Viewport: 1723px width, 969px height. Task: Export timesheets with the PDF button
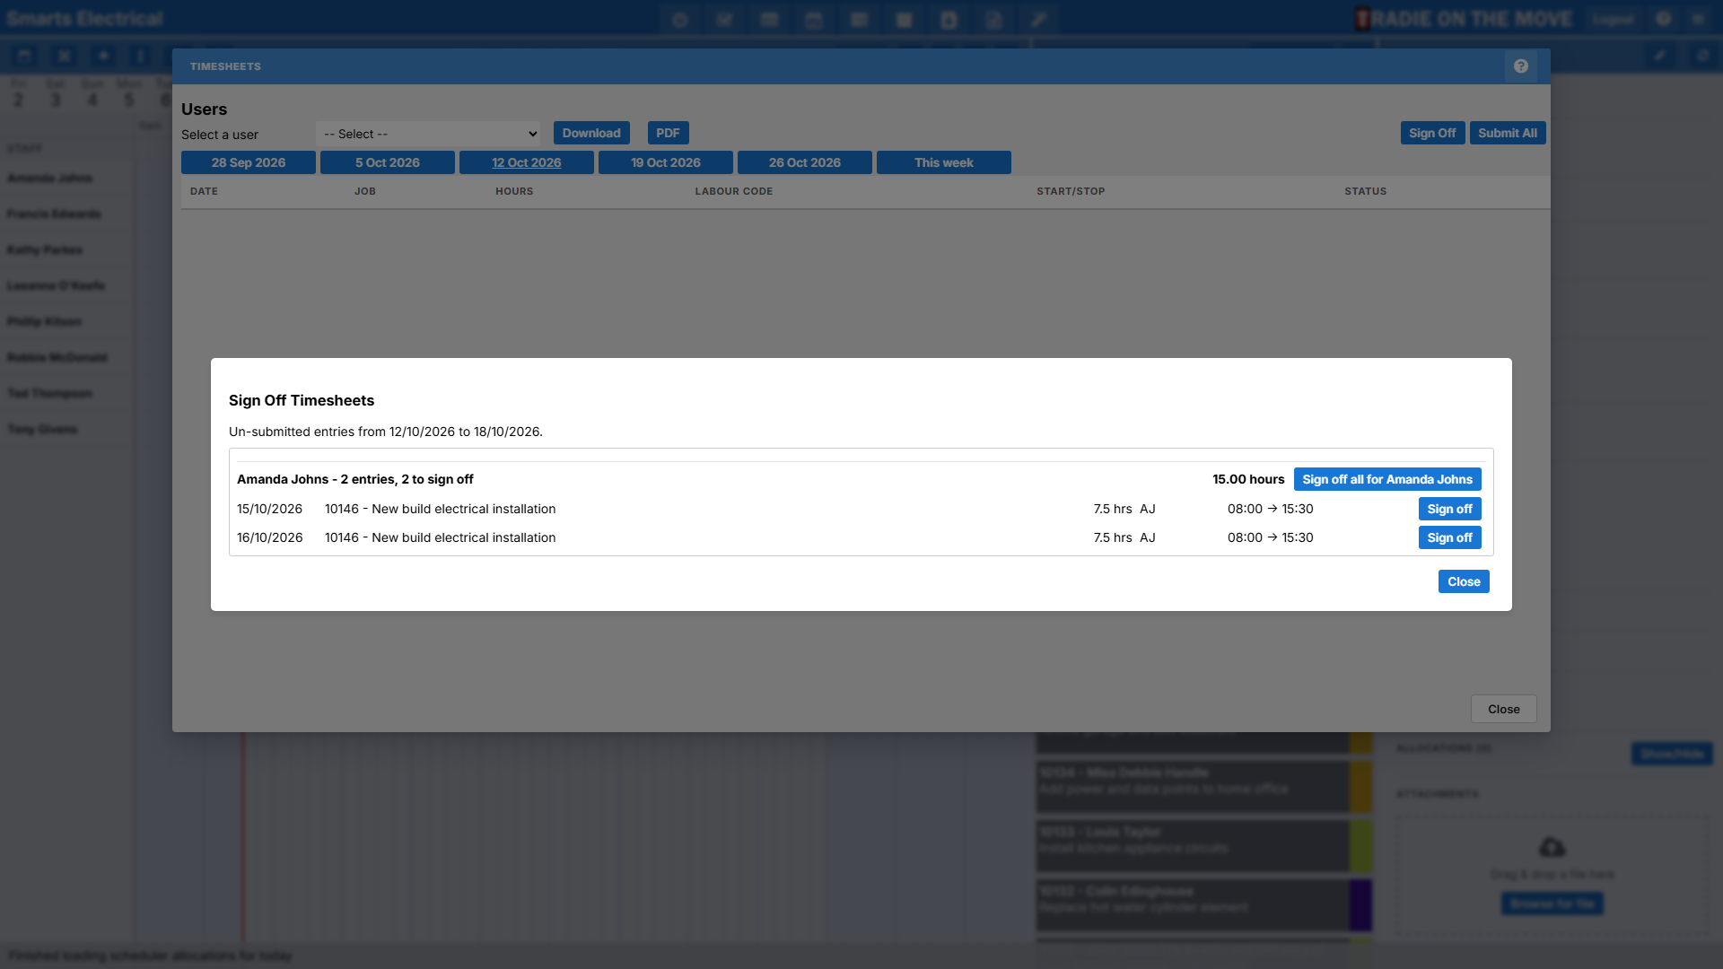click(x=668, y=133)
